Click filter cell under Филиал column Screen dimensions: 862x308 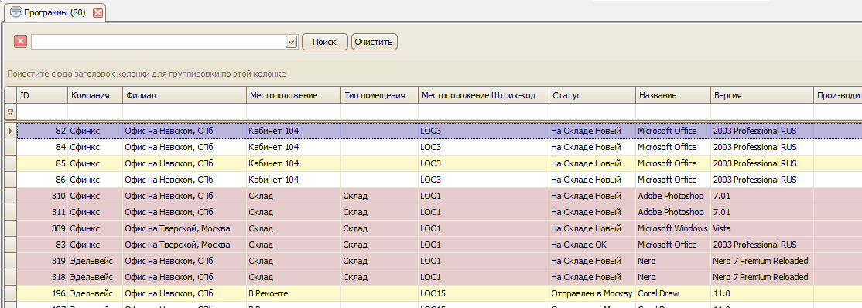pos(184,112)
